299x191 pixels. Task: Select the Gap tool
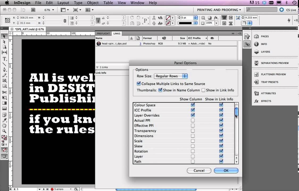point(4,52)
